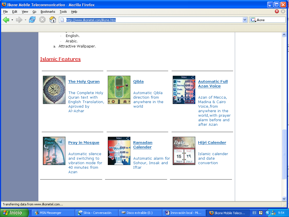The width and height of the screenshot is (289, 217).
Task: Click the Date Converter thumbnail
Action: (x=184, y=151)
